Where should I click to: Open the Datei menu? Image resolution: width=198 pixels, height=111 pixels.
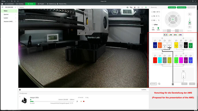click(3, 1)
